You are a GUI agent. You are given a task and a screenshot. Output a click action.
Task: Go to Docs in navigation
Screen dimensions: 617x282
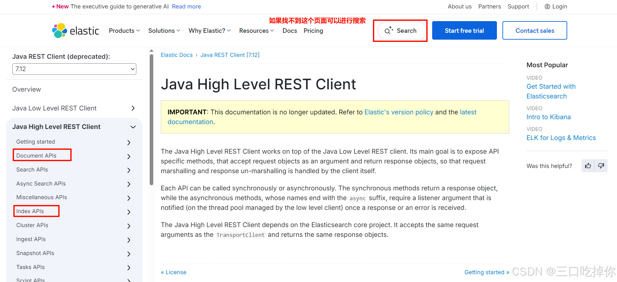coord(290,31)
